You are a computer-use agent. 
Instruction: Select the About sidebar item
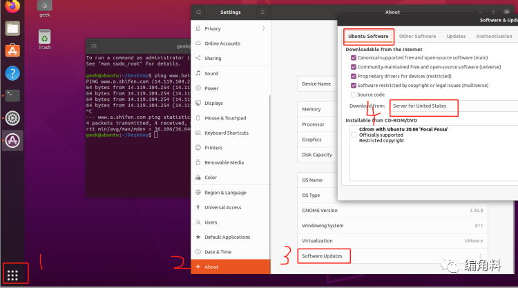click(x=230, y=267)
